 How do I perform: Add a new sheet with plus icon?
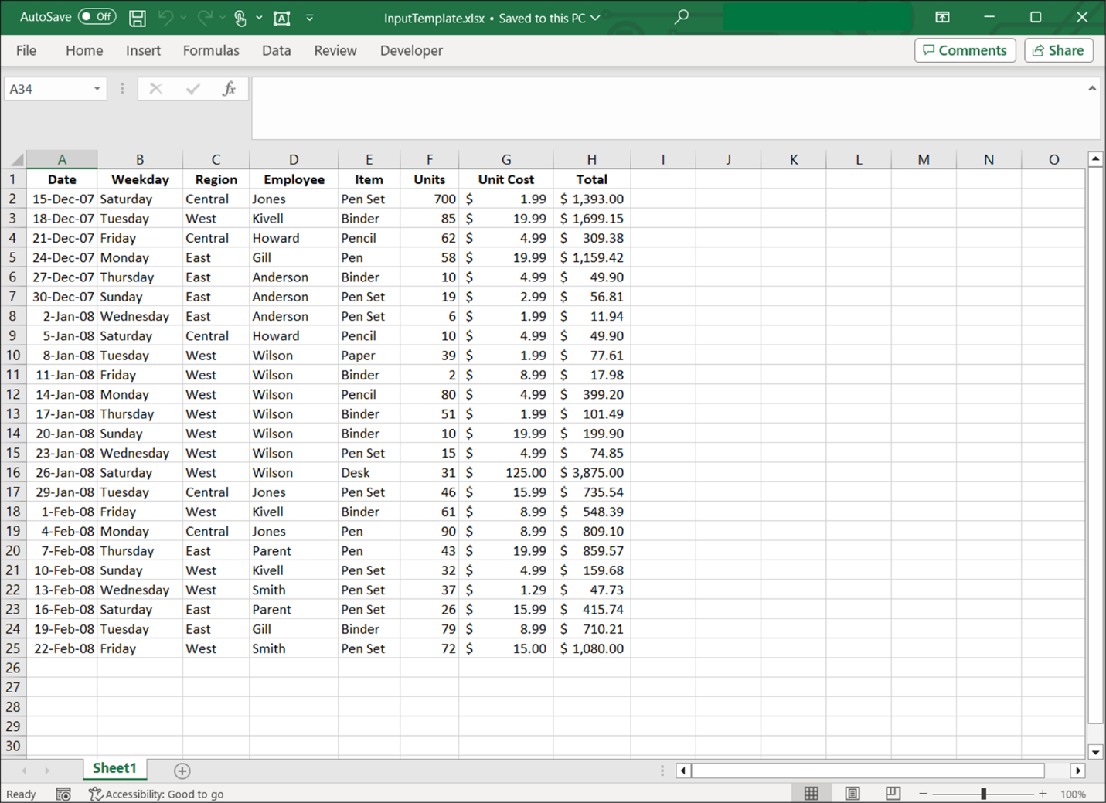tap(182, 771)
